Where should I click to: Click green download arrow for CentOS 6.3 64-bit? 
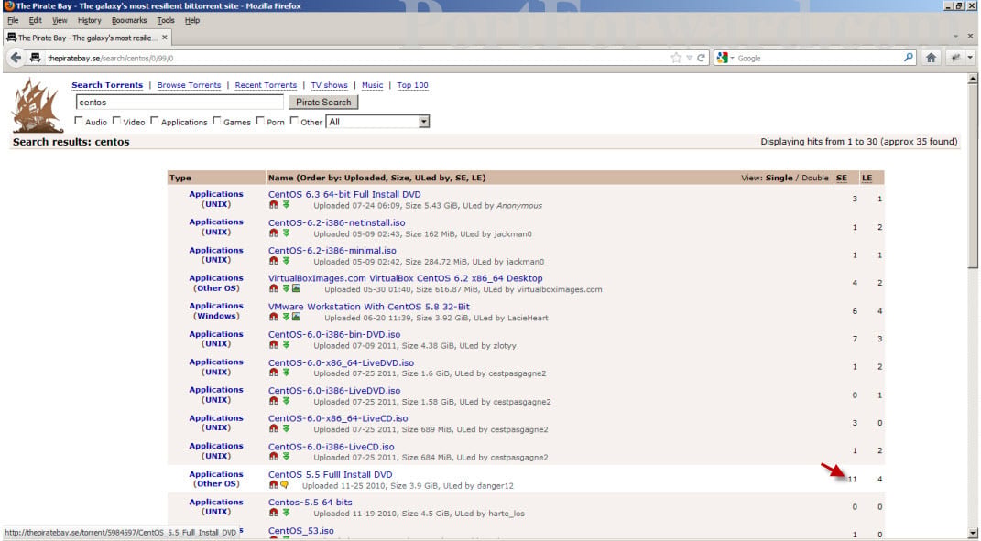(x=286, y=205)
